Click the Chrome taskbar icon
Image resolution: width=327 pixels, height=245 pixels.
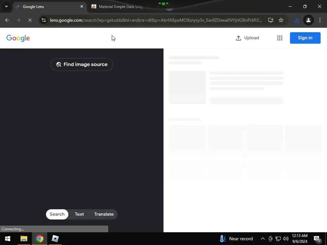click(x=39, y=239)
